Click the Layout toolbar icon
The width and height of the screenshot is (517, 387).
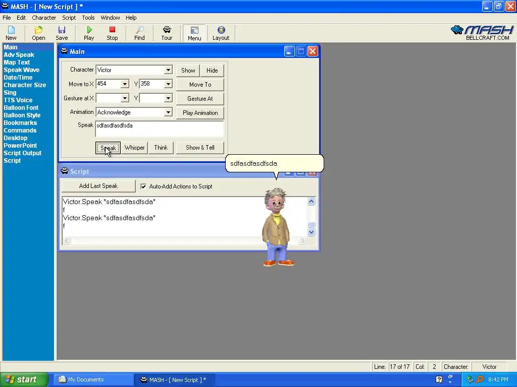[x=221, y=33]
